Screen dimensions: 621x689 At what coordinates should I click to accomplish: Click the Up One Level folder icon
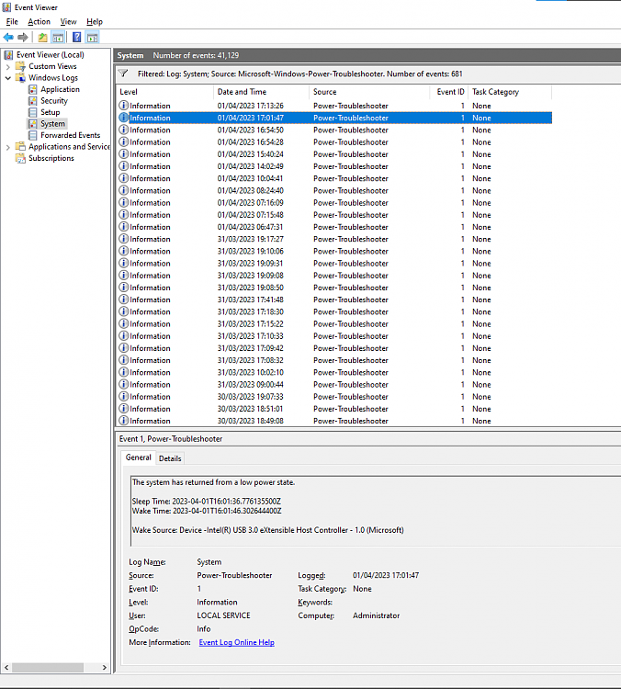(x=42, y=38)
